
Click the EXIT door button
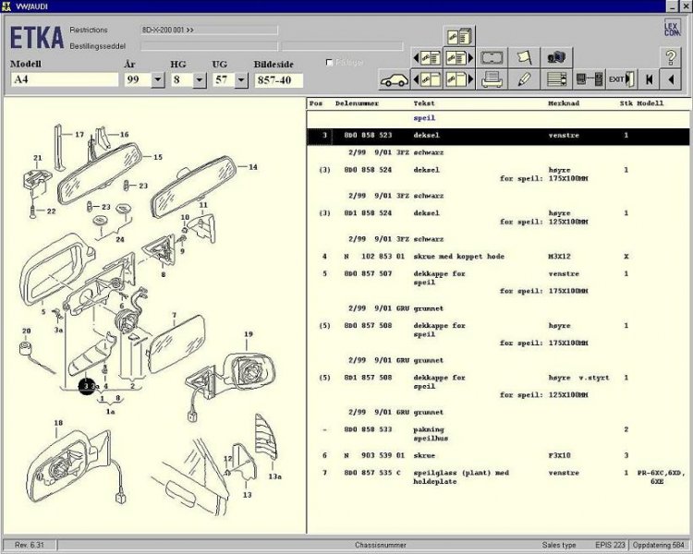(620, 79)
